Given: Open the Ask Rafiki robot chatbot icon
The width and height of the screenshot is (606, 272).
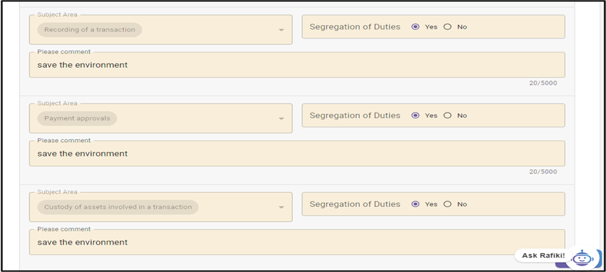Looking at the screenshot, I should click(584, 258).
